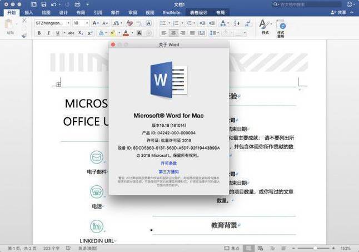Click the Undo arrow icon
The width and height of the screenshot is (359, 252).
click(54, 4)
